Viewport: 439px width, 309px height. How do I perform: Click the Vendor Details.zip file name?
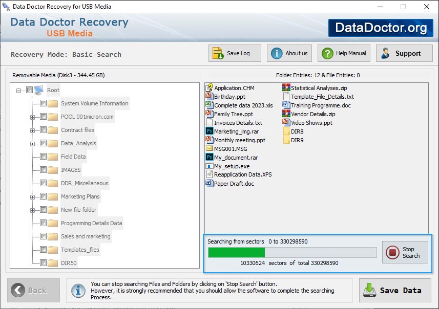pos(313,114)
